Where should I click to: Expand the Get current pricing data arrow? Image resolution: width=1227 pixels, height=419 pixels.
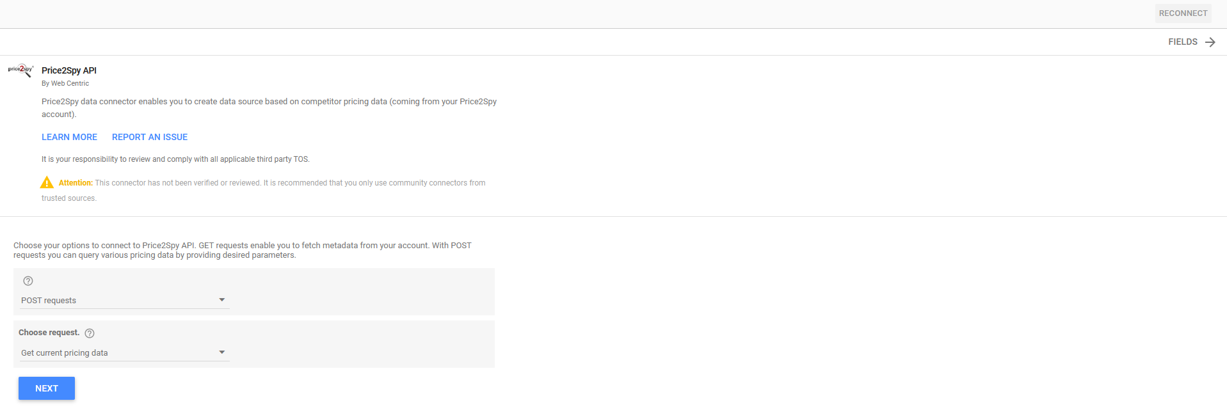point(222,352)
